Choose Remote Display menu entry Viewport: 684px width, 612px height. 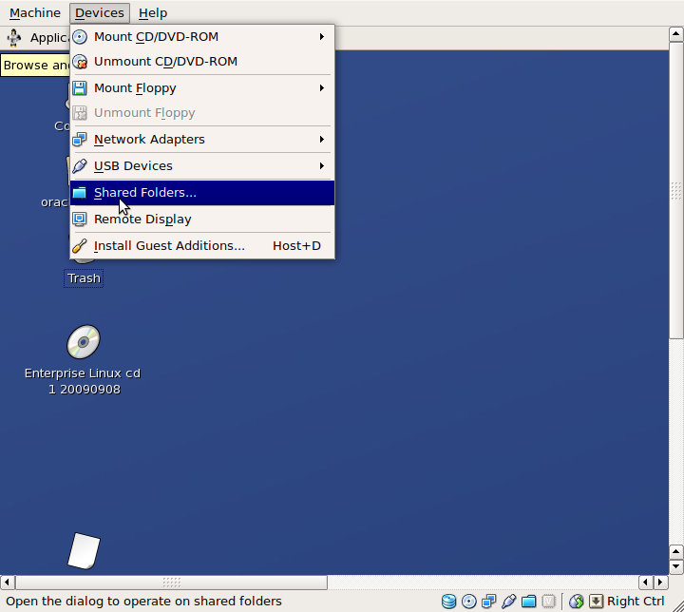[x=202, y=220]
